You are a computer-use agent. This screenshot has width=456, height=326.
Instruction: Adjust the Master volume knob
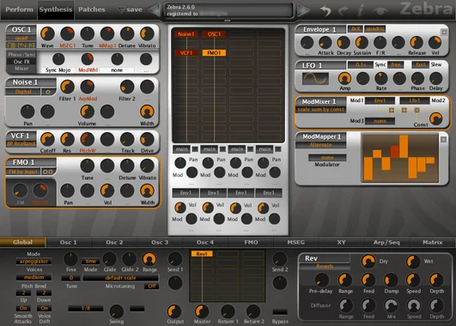202,311
